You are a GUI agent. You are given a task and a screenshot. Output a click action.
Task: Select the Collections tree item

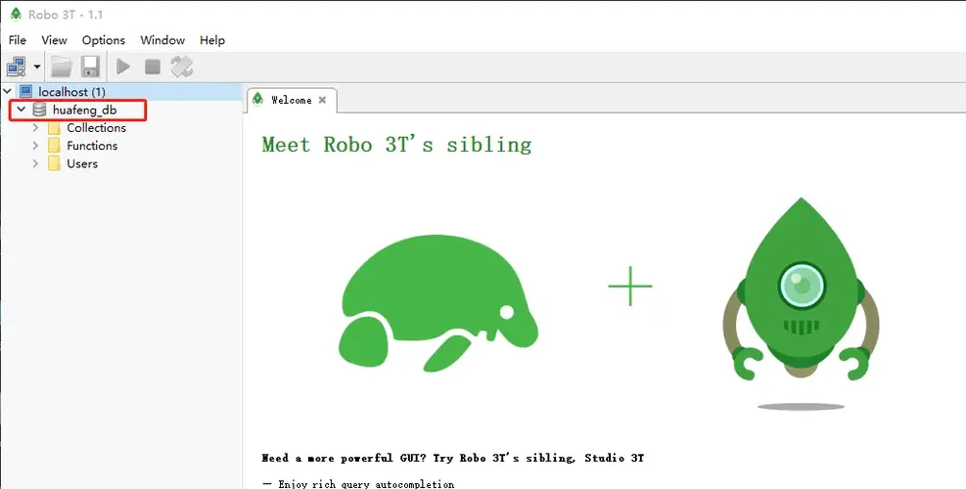point(96,127)
